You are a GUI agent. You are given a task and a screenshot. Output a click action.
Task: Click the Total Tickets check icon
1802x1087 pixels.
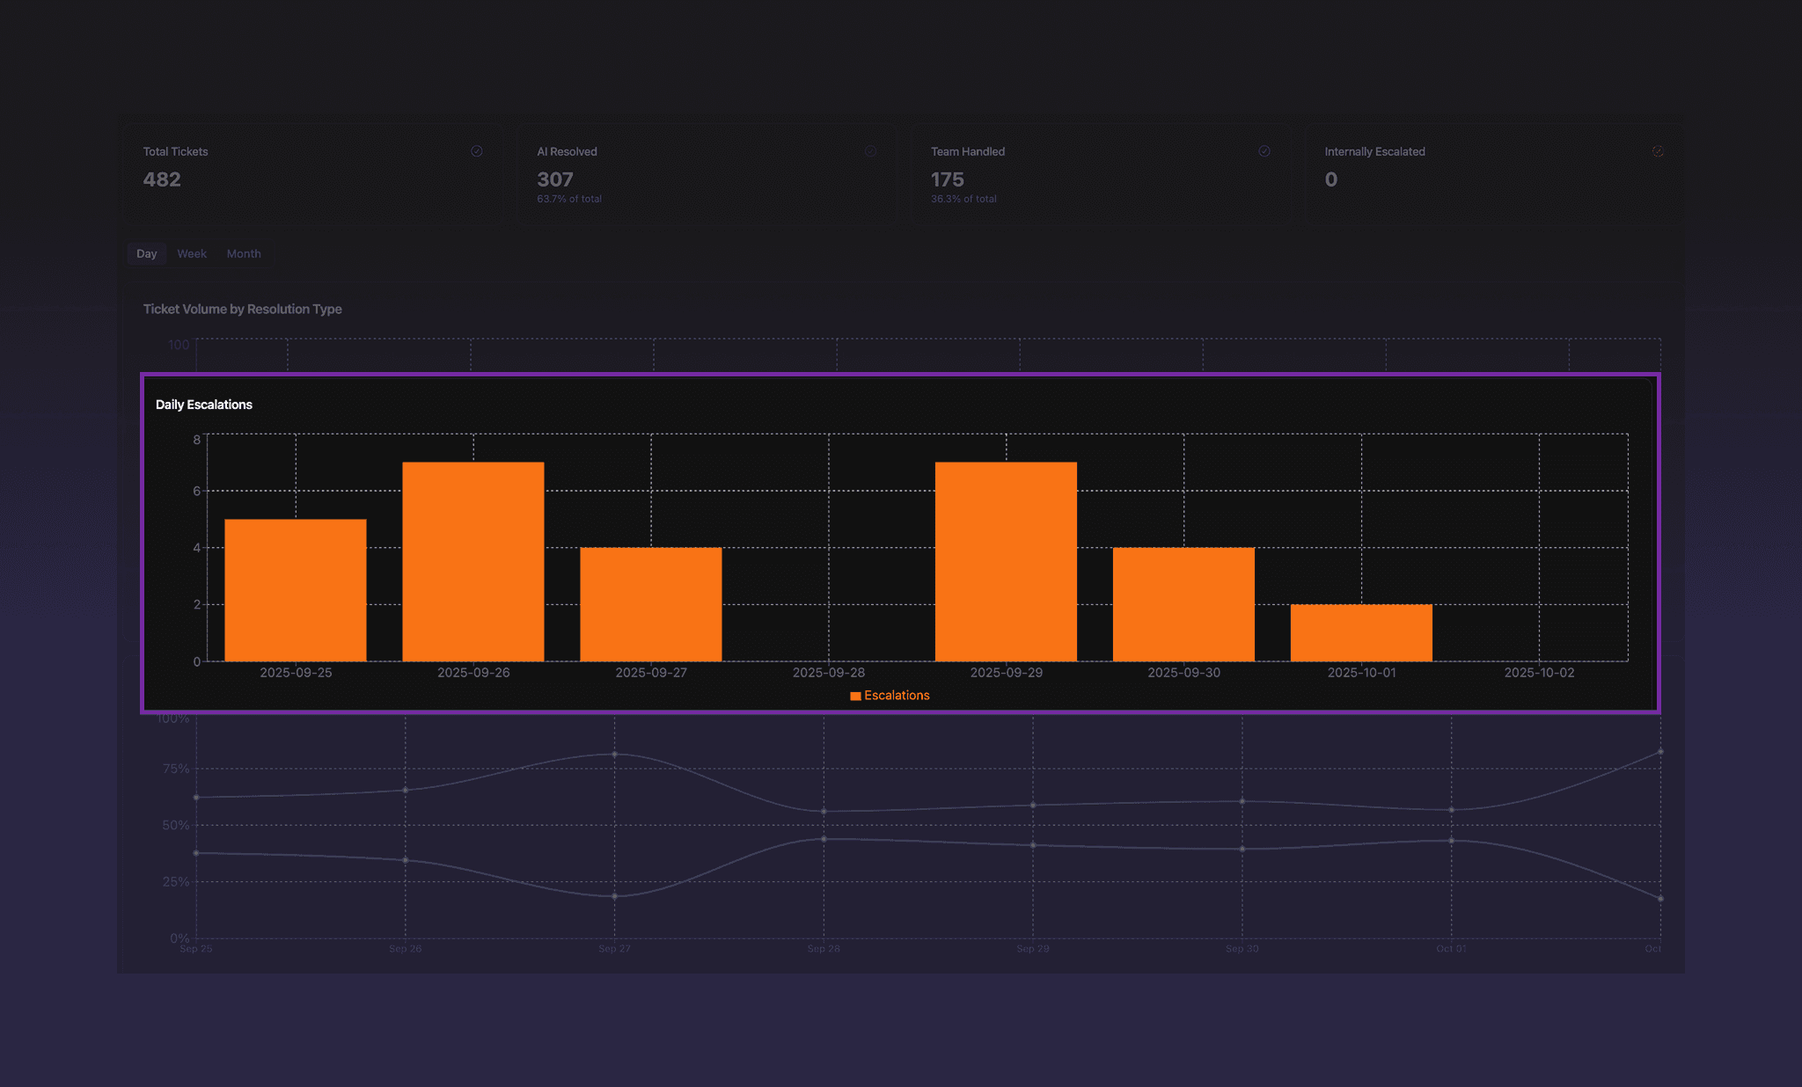476,151
